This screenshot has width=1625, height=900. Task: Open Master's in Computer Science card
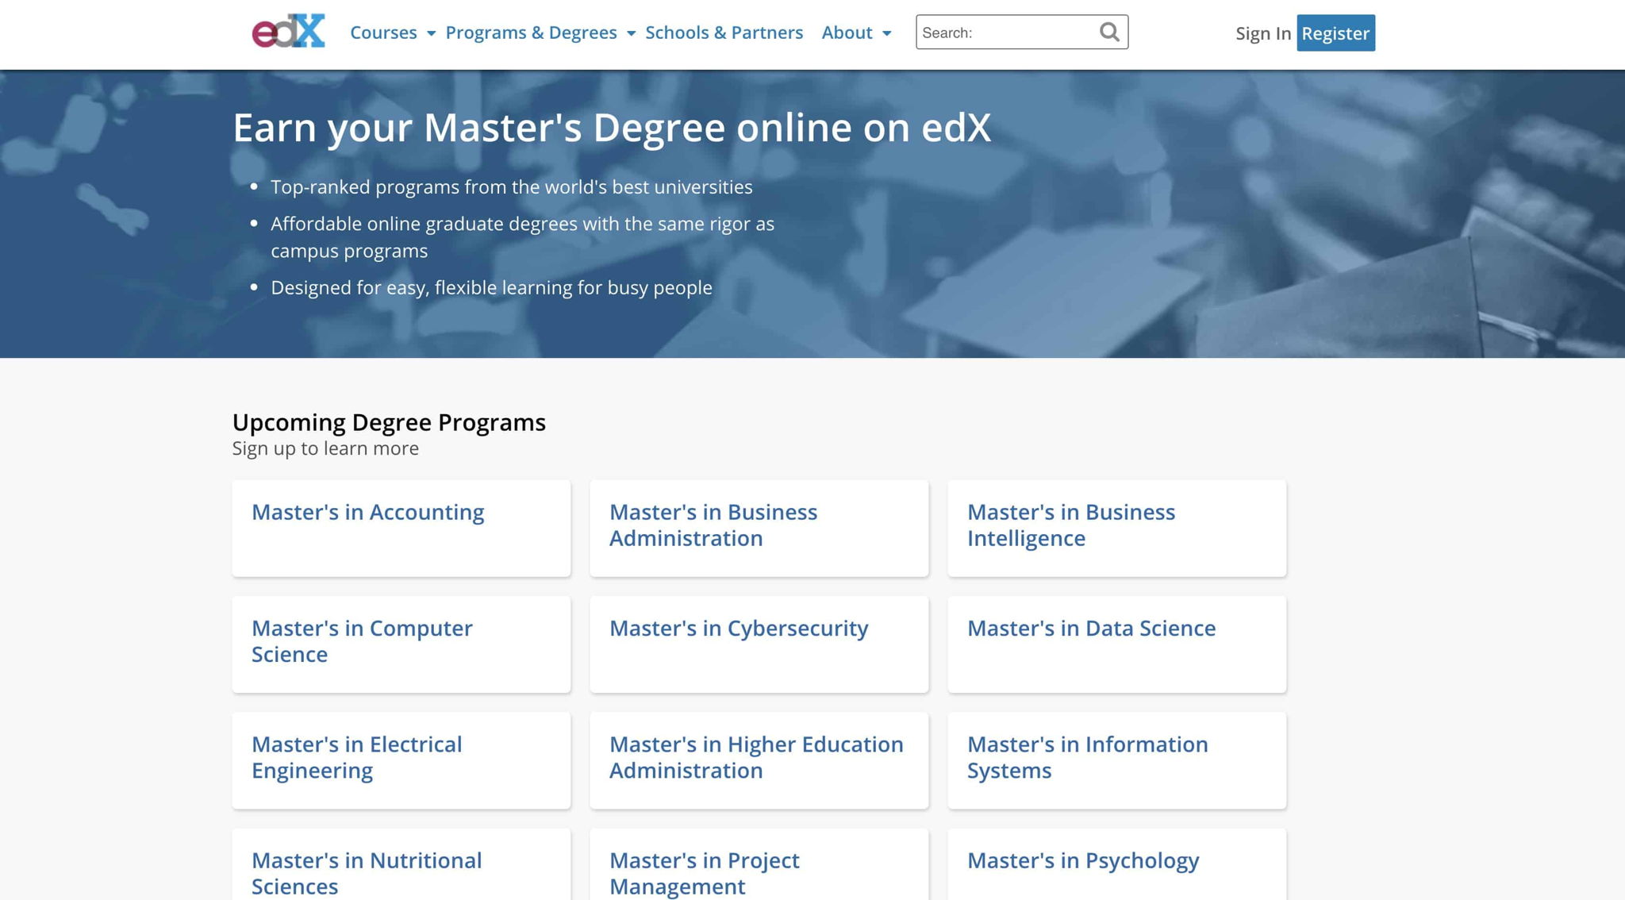[401, 644]
